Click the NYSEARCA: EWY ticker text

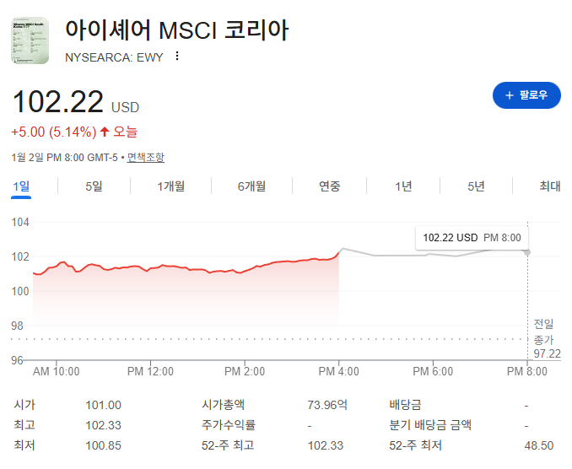[114, 57]
